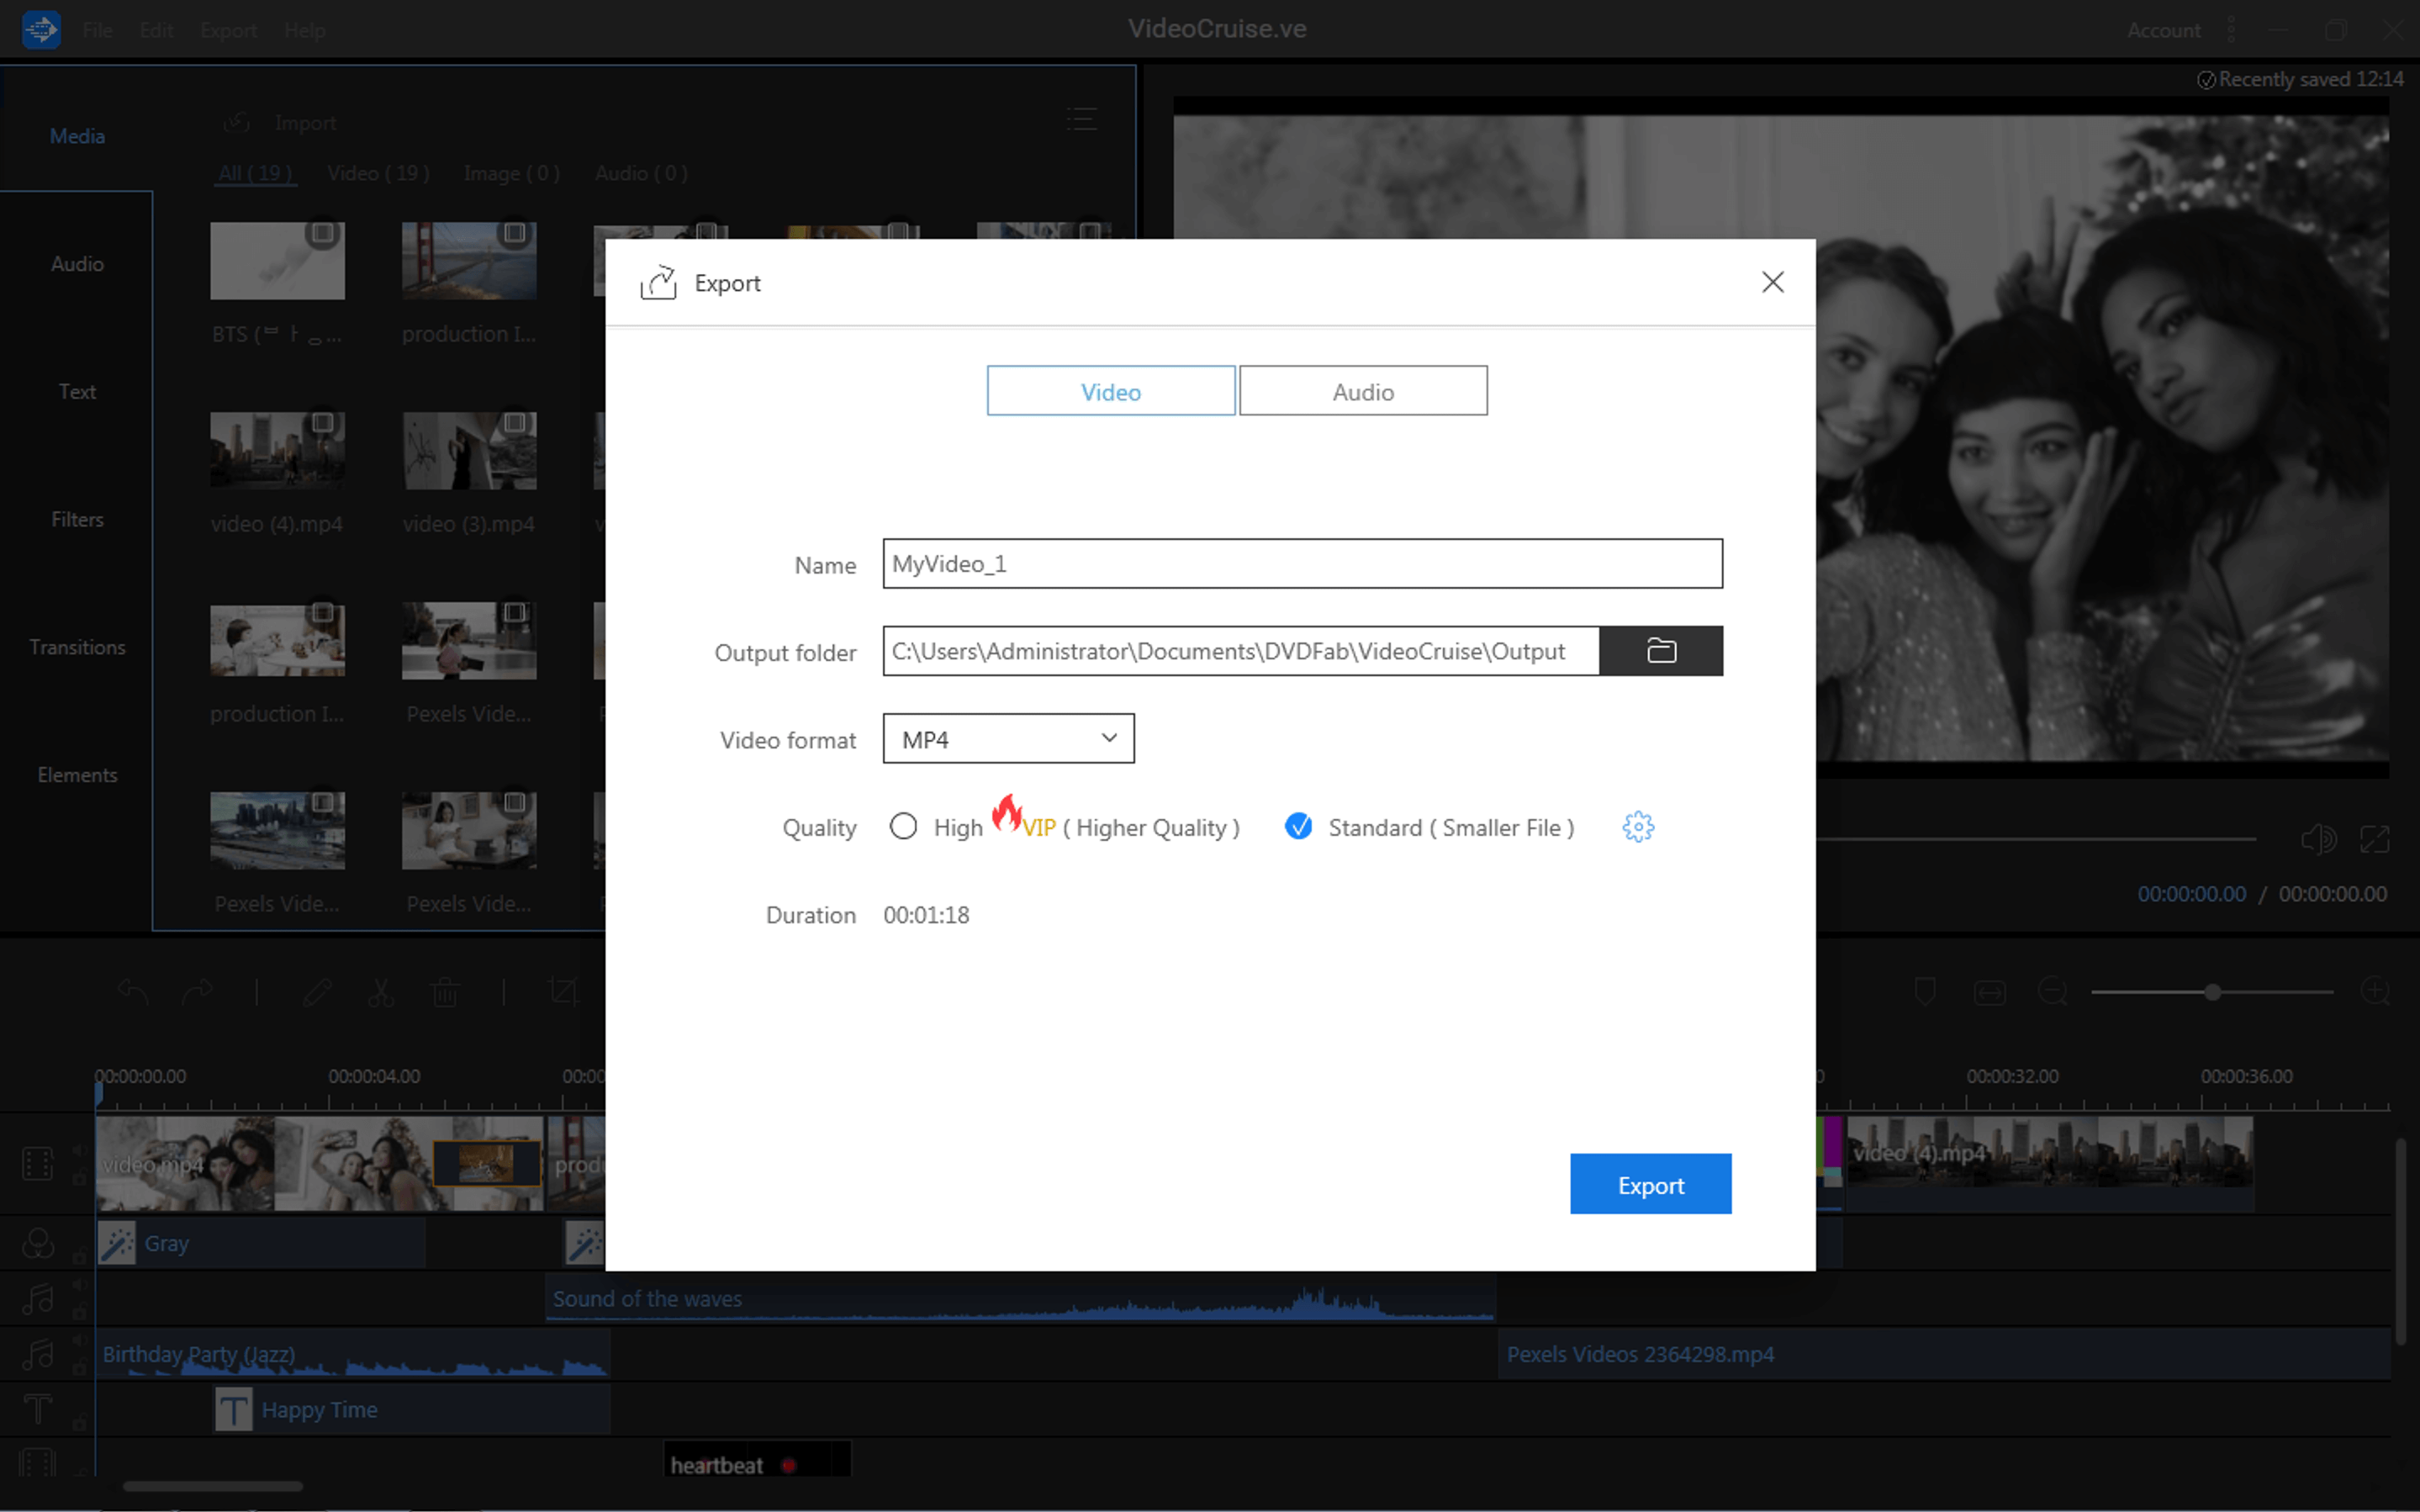Open the Elements sidebar section

(77, 775)
